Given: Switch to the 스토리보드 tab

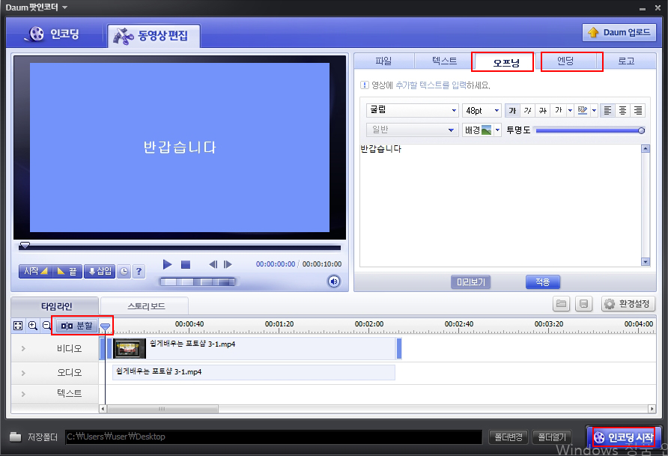Looking at the screenshot, I should tap(146, 306).
